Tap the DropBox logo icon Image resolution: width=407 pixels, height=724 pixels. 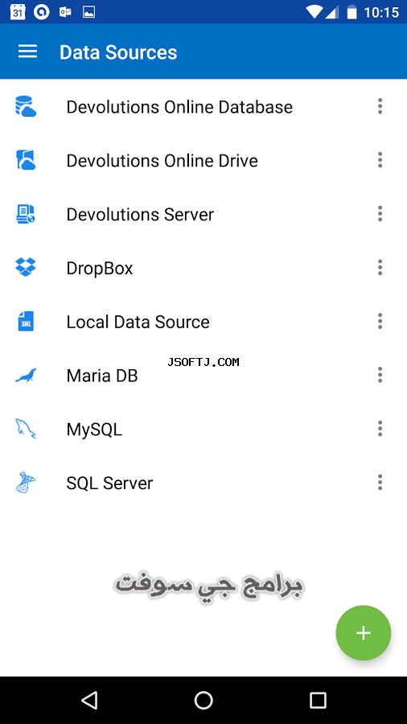pyautogui.click(x=26, y=268)
